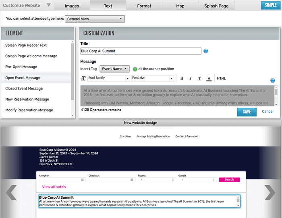Select Open Event Message element
282x218 pixels.
point(36,78)
